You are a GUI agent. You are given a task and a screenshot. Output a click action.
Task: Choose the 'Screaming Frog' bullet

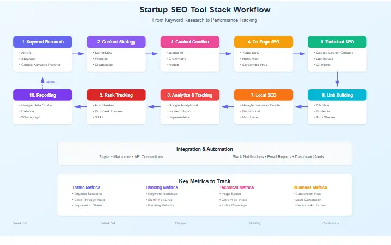(254, 65)
